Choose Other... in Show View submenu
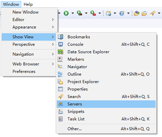162x137 pixels. [x=106, y=129]
